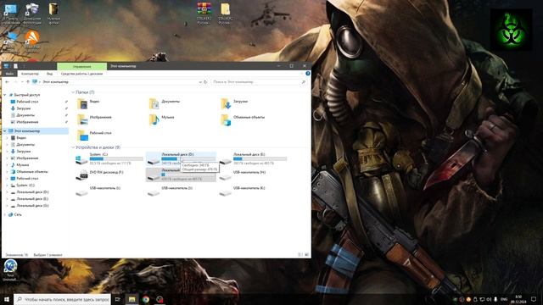Click the File Explorer taskbar icon
Screen dimensions: 543x305
(132, 299)
